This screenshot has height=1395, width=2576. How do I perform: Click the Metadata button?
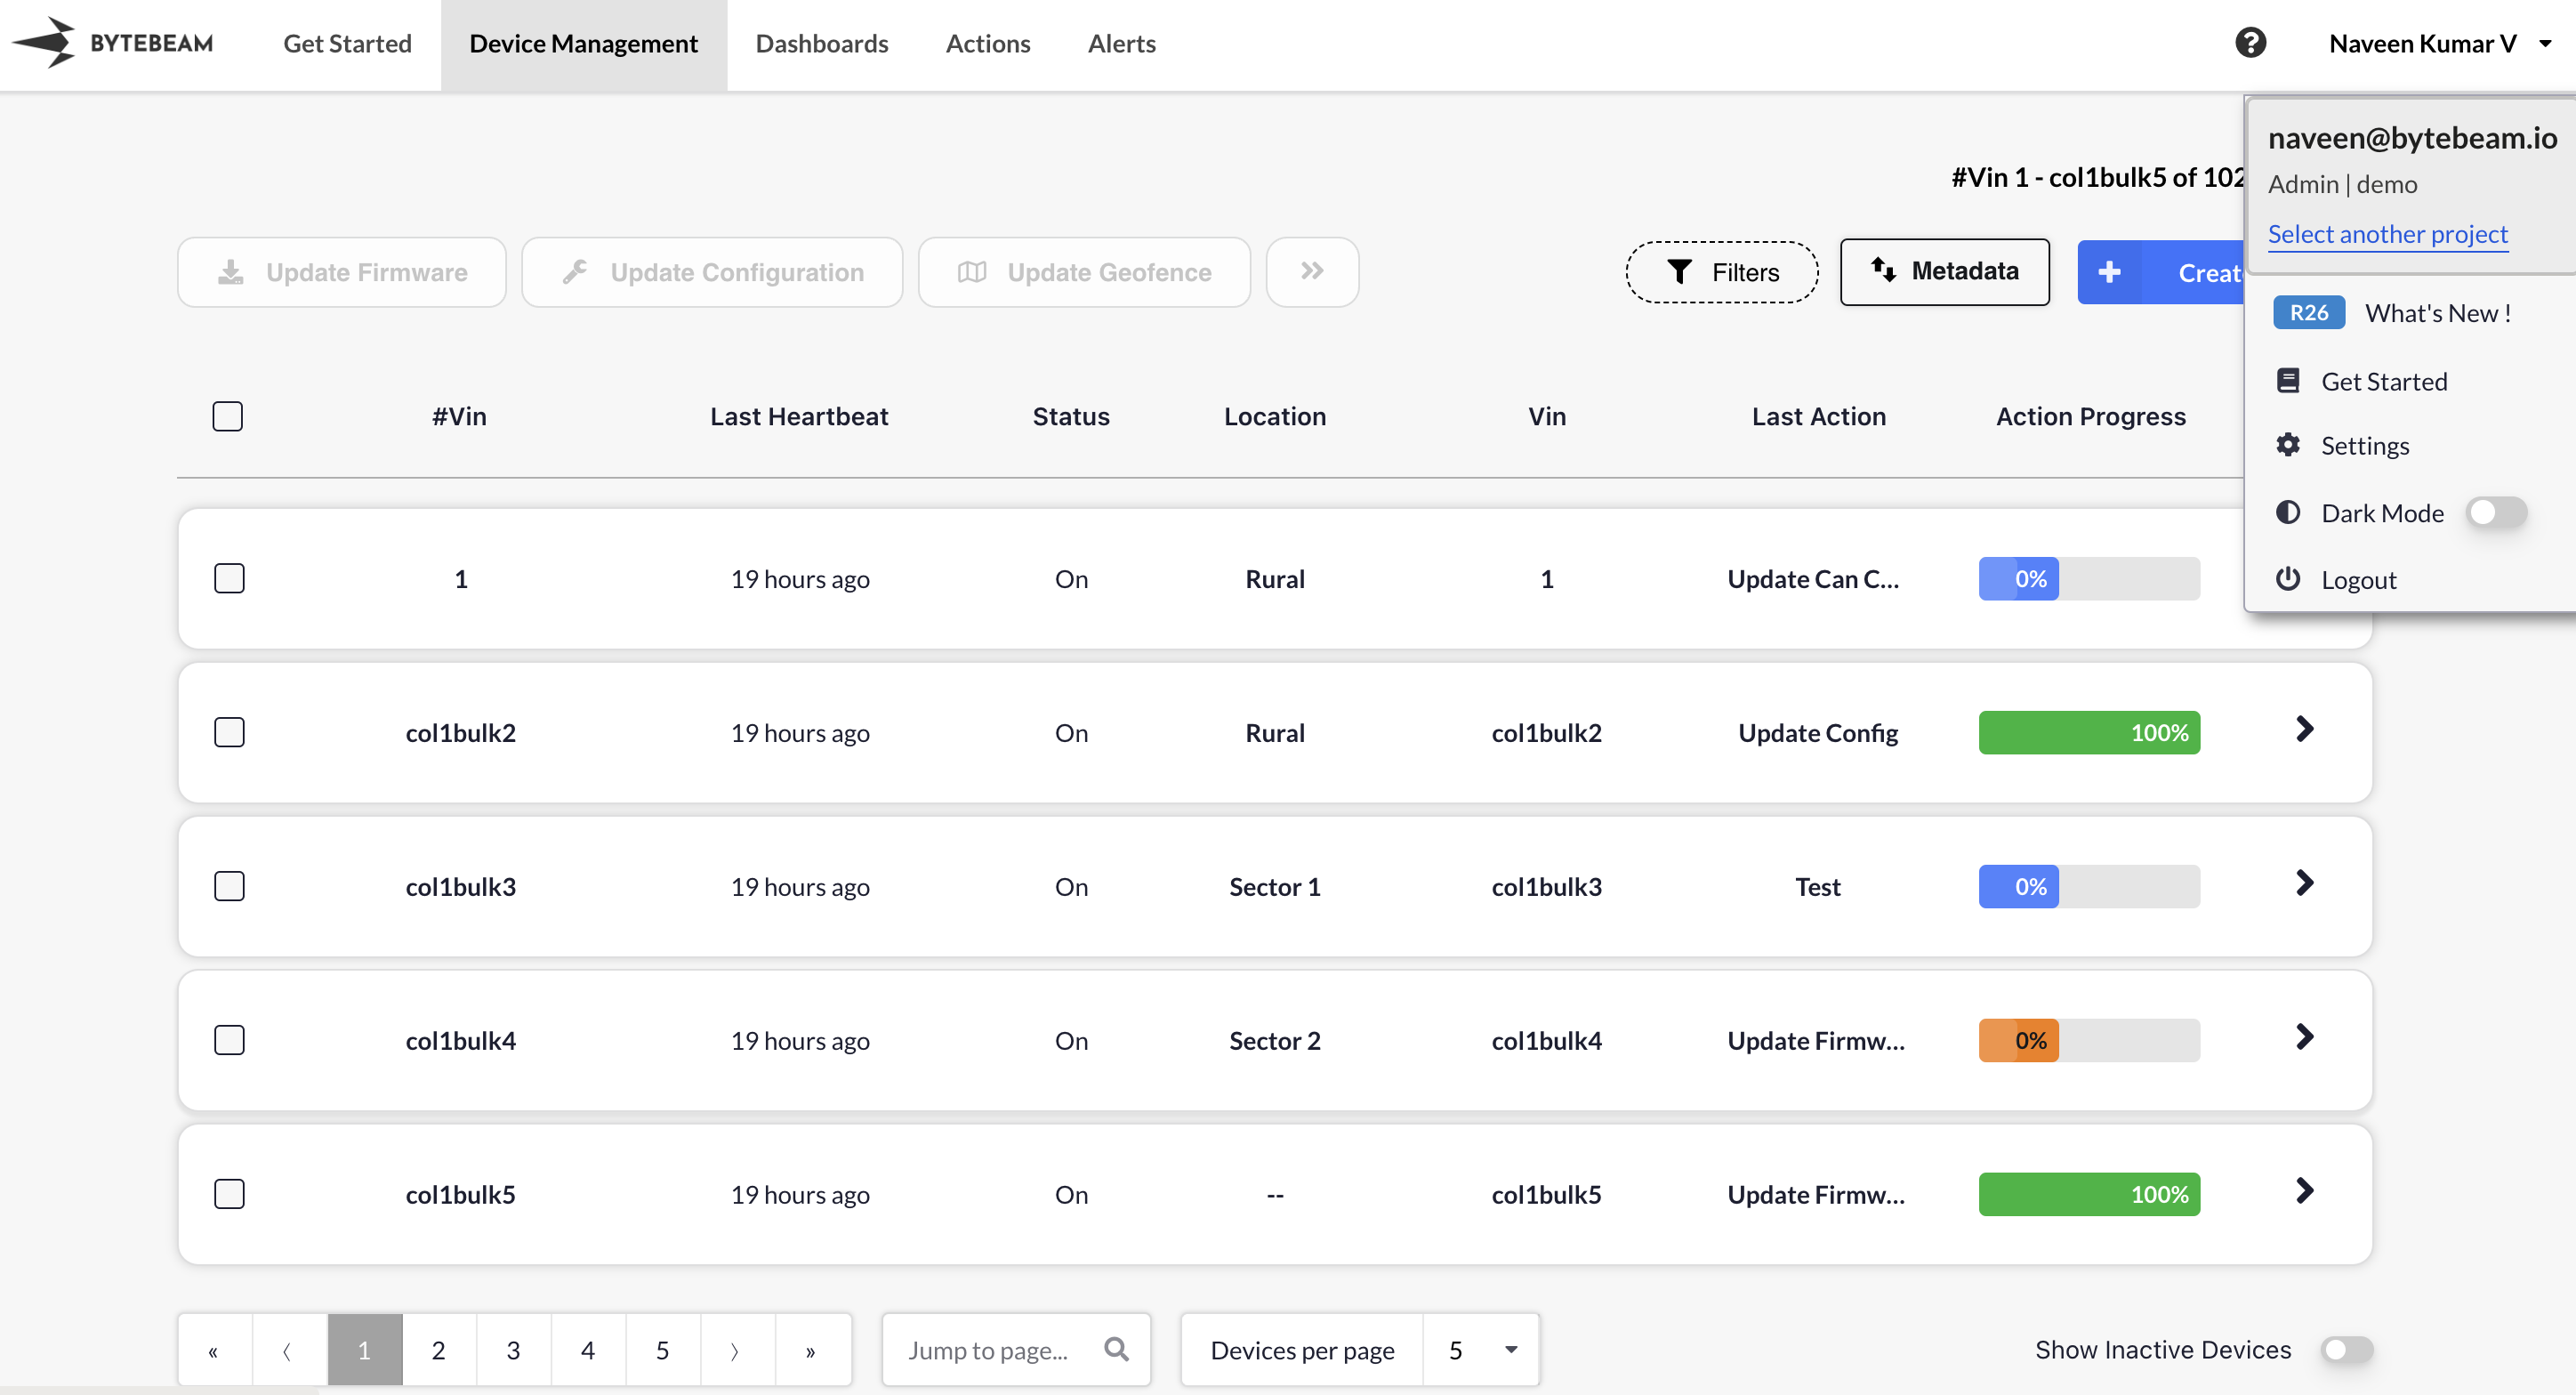[x=1944, y=271]
